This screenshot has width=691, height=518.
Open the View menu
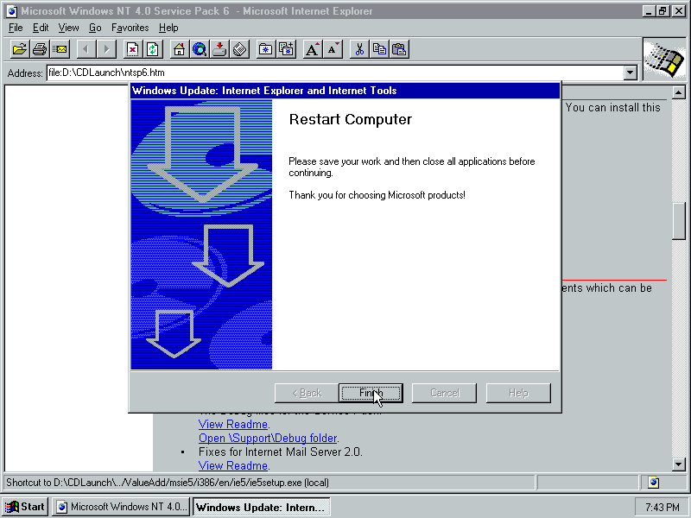[x=68, y=28]
